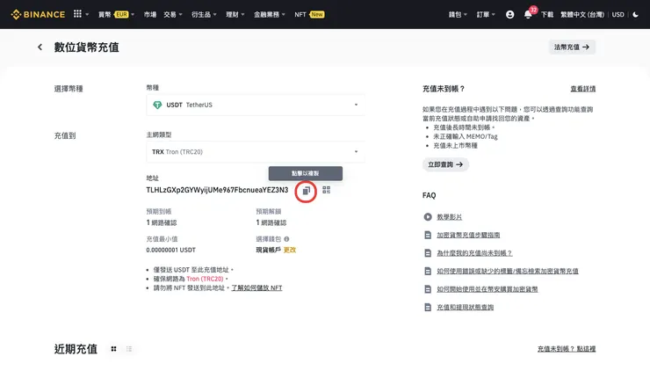Expand the USDT TetherUS coin dropdown
The width and height of the screenshot is (650, 371).
click(x=256, y=105)
